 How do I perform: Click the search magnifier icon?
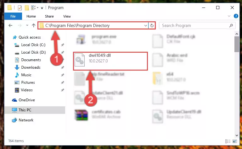(x=231, y=25)
